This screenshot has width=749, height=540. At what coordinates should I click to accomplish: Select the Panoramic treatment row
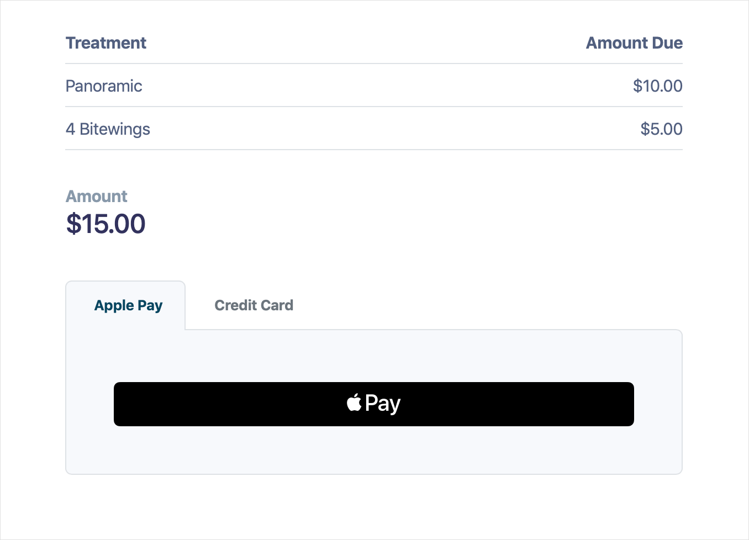point(374,86)
